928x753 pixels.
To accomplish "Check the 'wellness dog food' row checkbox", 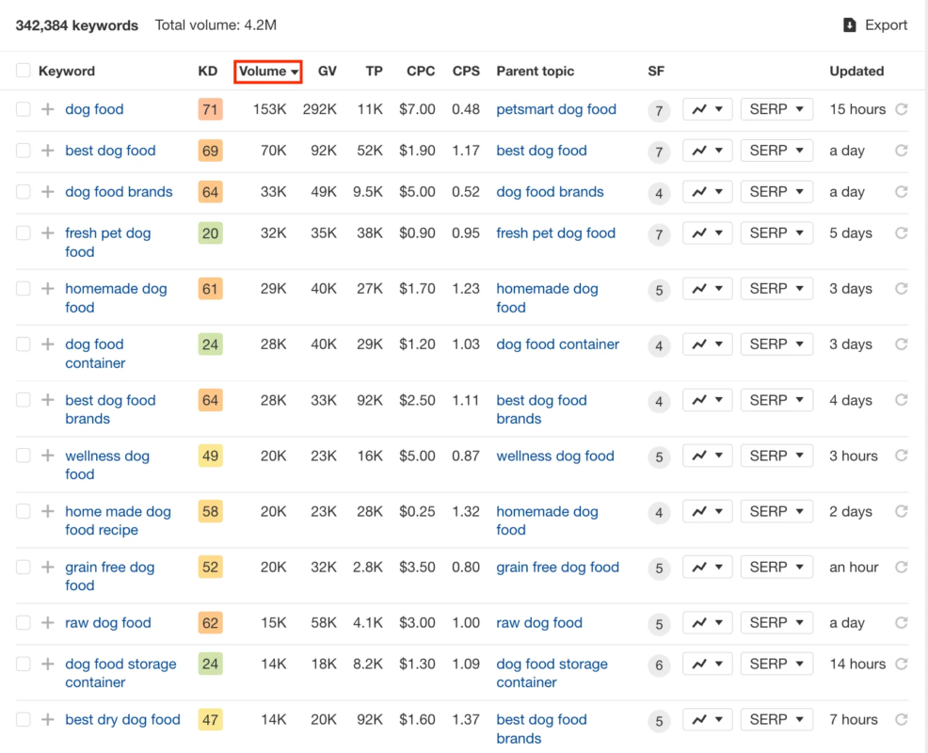I will pos(24,456).
